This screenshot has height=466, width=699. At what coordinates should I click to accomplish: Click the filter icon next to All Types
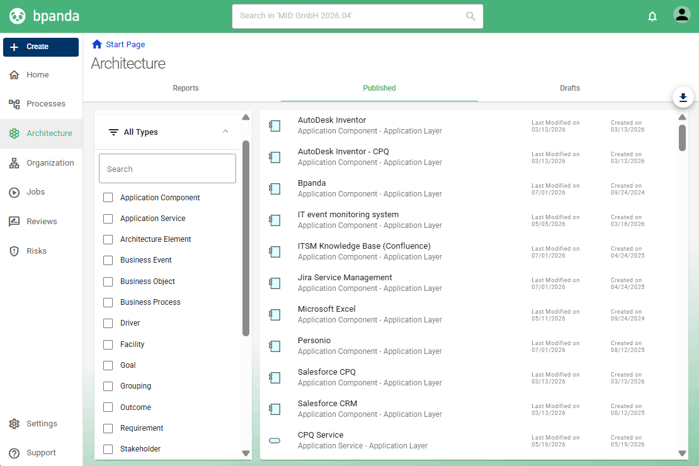click(114, 132)
